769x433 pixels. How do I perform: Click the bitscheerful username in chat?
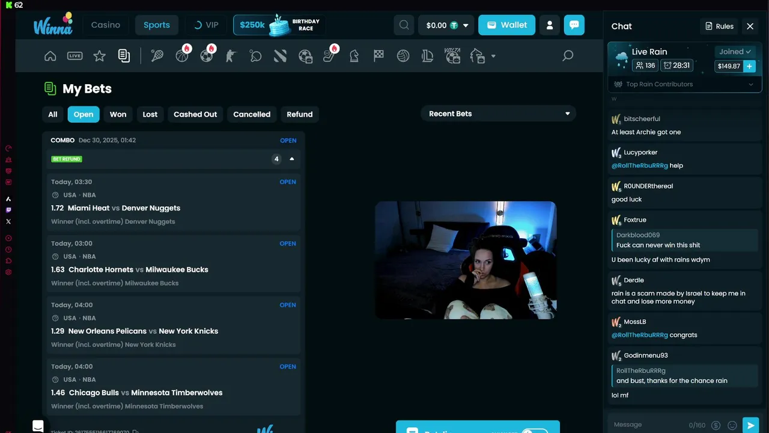642,119
